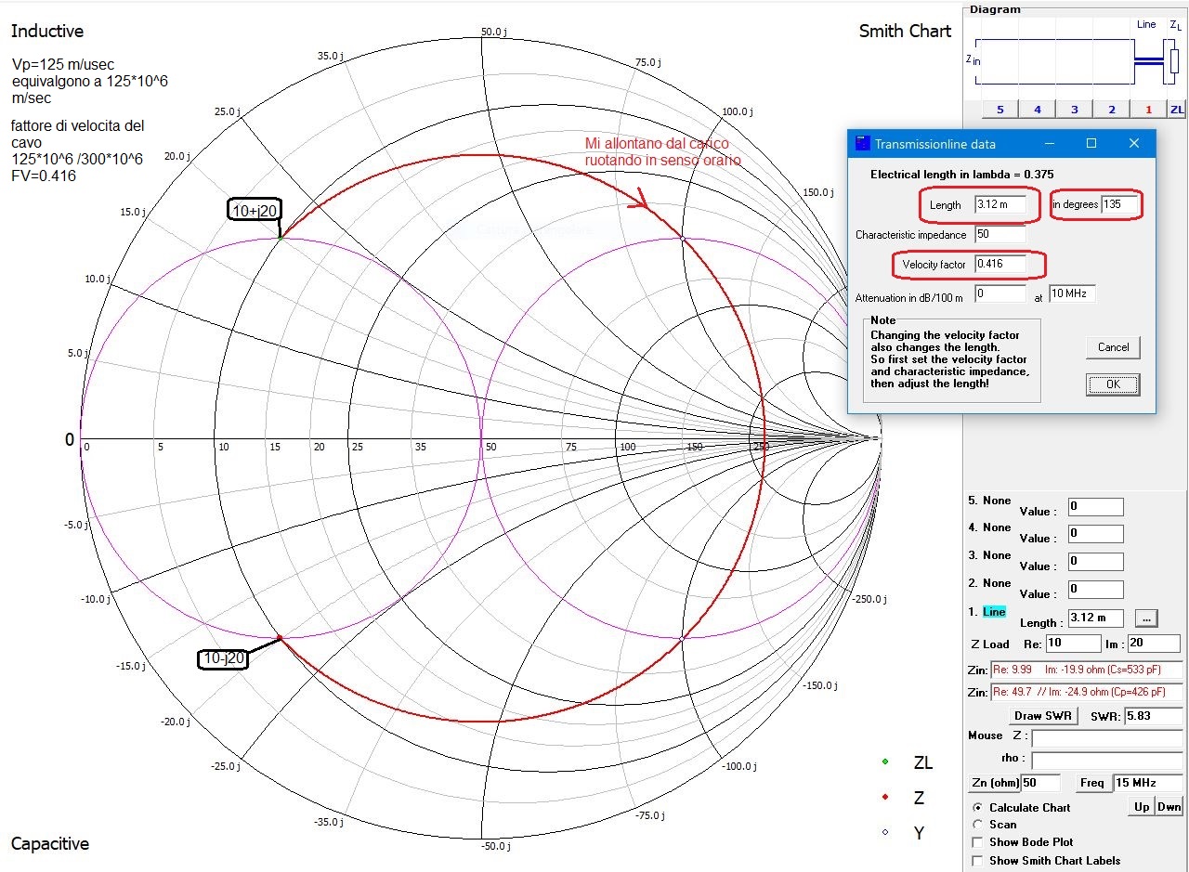Screen dimensions: 1189x872
Task: Click the 10+j20 load point on the chart
Action: [x=280, y=239]
